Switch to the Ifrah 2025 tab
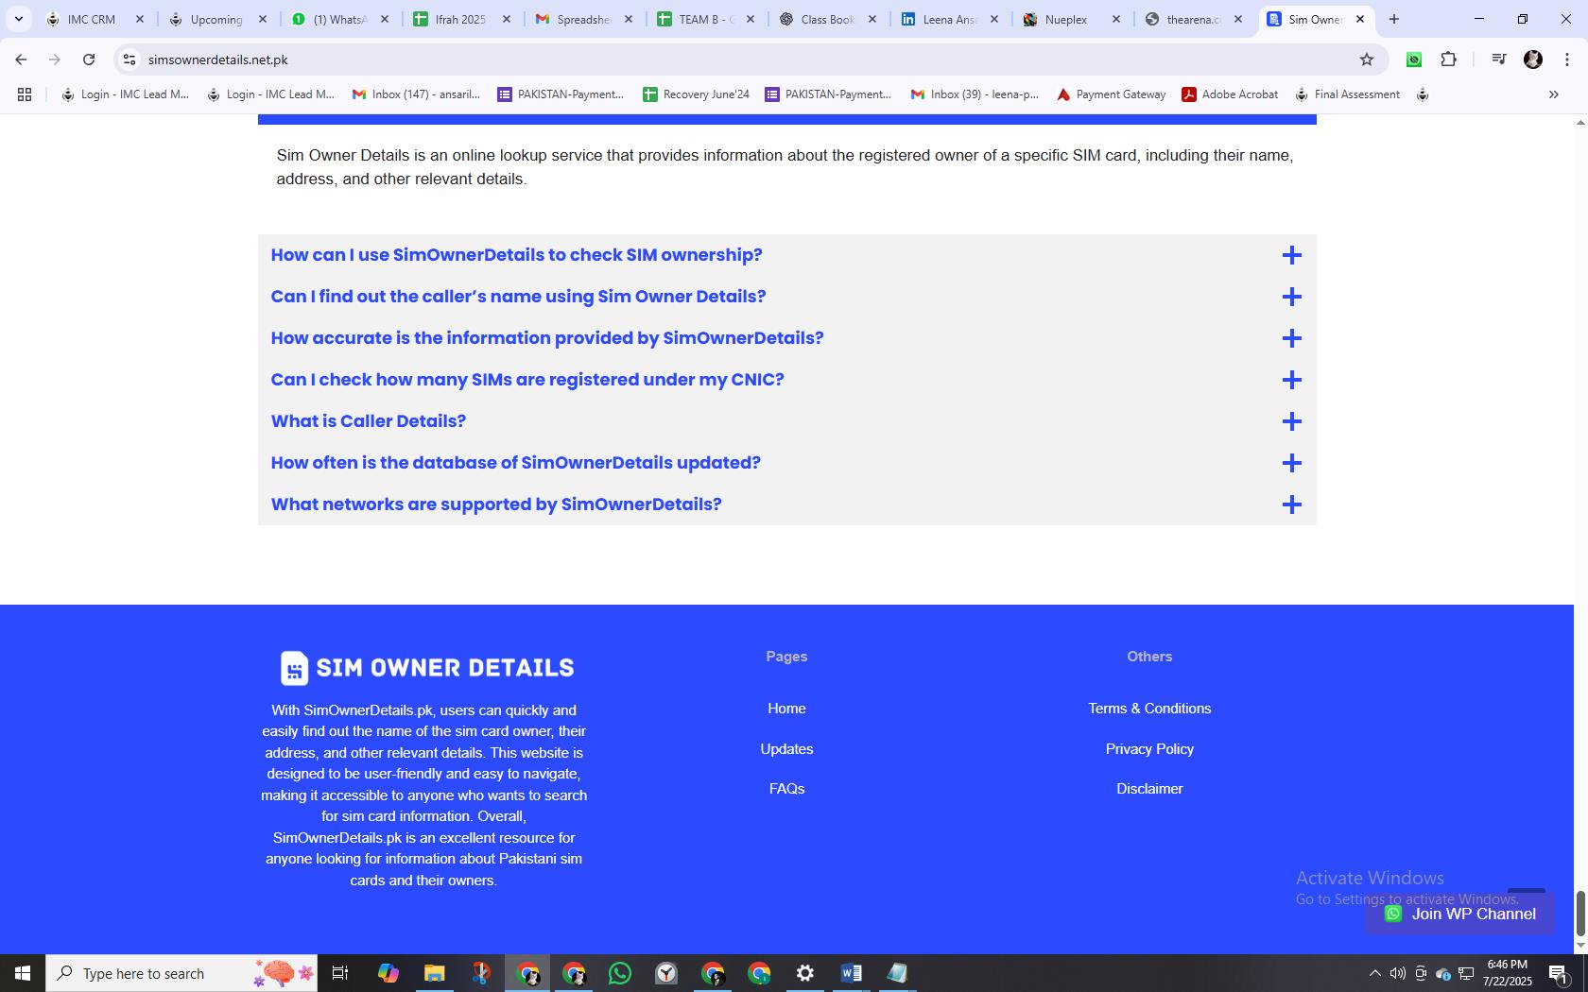Image resolution: width=1588 pixels, height=992 pixels. pyautogui.click(x=461, y=19)
